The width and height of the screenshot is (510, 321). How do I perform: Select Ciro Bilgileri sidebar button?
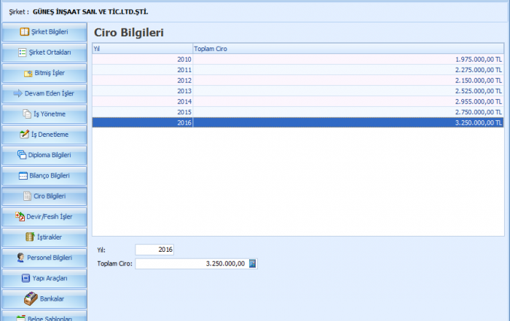[44, 196]
